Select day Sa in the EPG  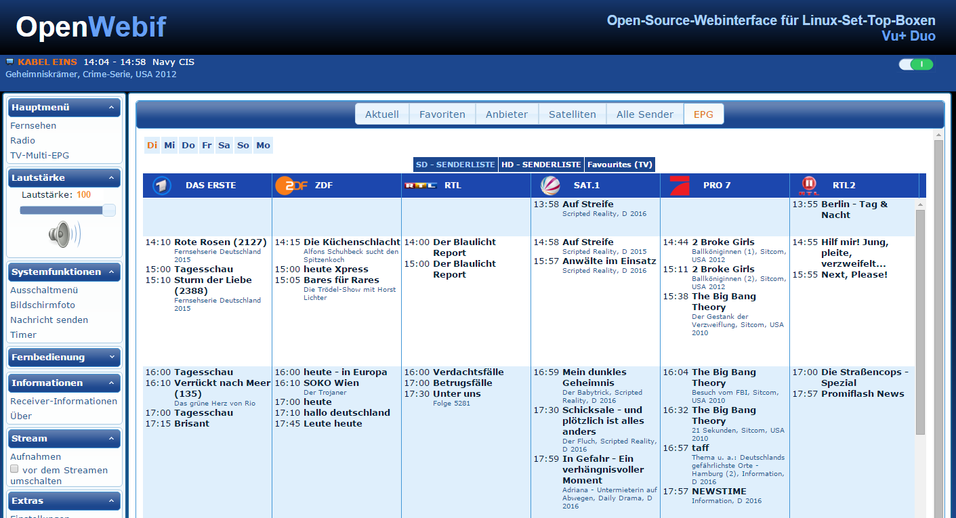click(224, 146)
